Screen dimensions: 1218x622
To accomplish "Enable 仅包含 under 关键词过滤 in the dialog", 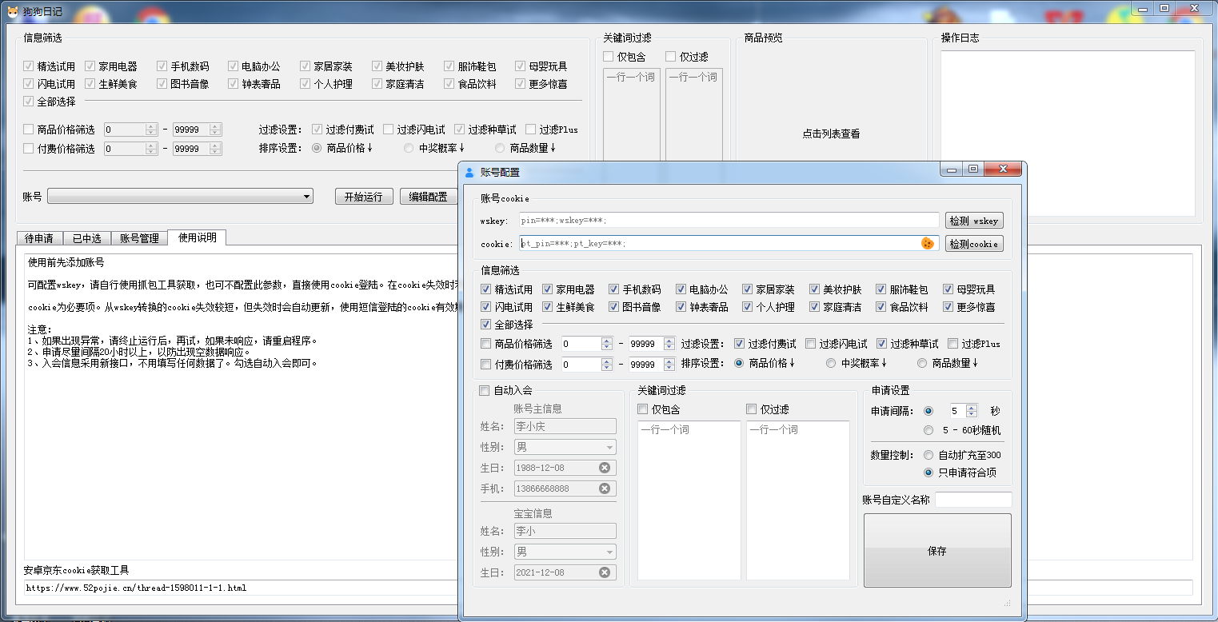I will click(x=643, y=409).
